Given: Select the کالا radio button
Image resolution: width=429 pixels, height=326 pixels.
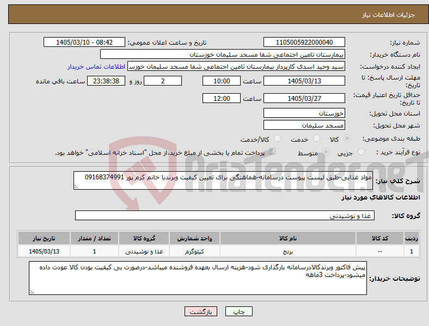Looking at the screenshot, I should pyautogui.click(x=347, y=138).
